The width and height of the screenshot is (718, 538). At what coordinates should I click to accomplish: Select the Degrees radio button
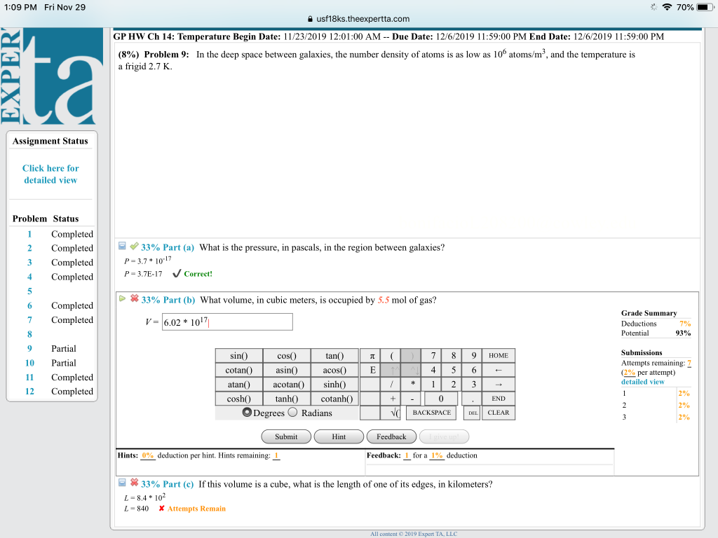coord(248,413)
